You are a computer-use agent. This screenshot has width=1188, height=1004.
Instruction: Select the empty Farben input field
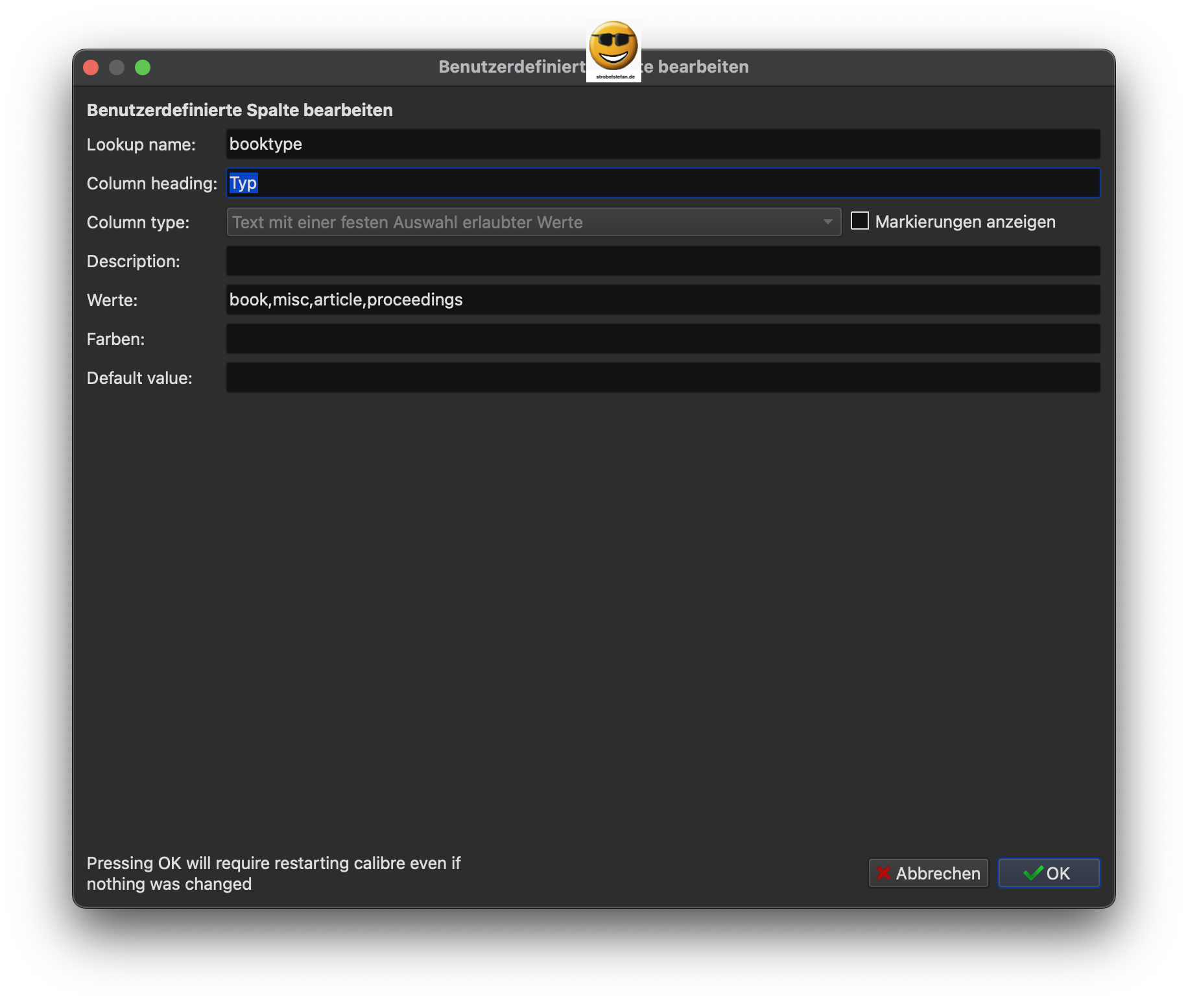pos(661,339)
